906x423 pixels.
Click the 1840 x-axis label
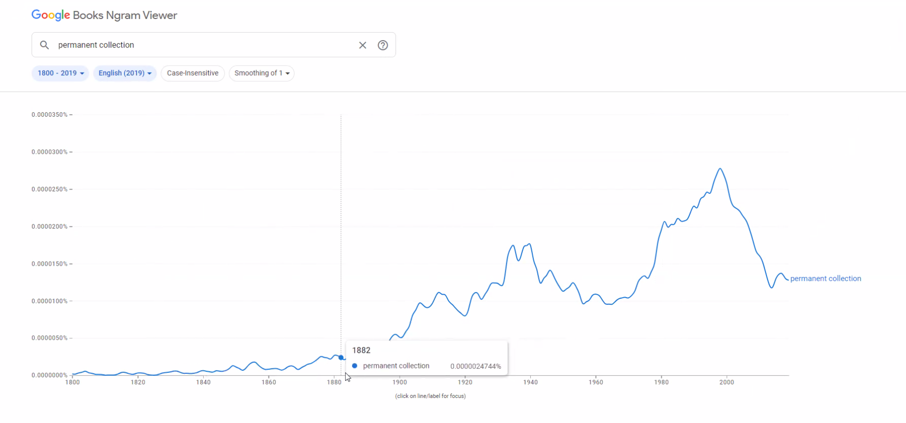(203, 382)
